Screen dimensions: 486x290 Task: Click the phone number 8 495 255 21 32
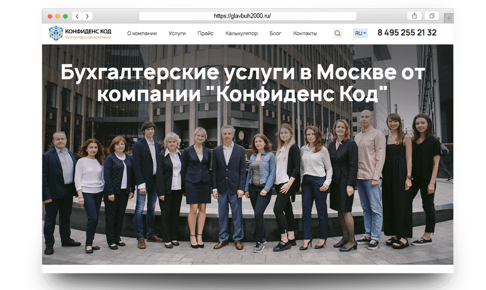point(407,33)
